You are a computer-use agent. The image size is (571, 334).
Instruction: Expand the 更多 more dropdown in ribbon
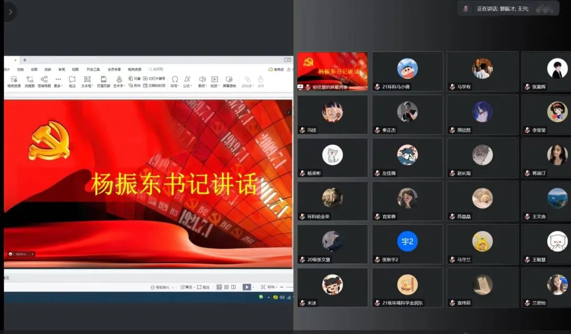[x=58, y=81]
